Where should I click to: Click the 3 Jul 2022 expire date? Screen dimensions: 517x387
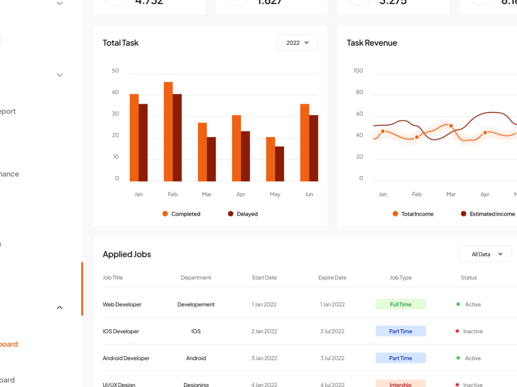point(332,358)
